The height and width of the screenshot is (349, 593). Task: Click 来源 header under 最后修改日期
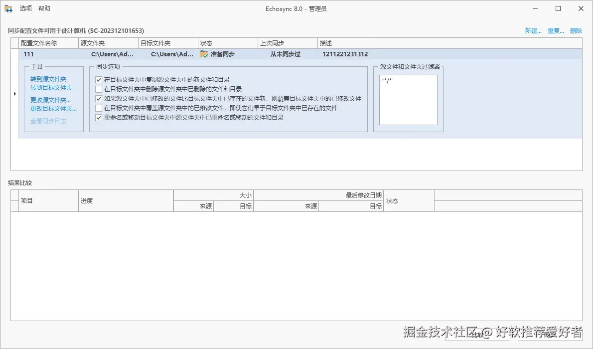click(x=287, y=206)
